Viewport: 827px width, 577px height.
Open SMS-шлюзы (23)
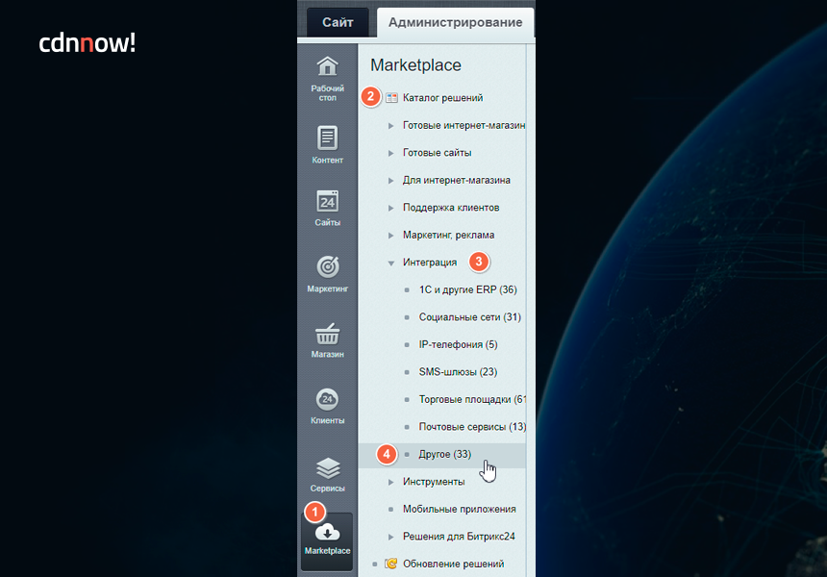click(x=458, y=372)
